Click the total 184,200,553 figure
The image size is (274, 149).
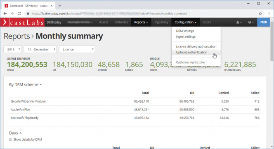coord(27,65)
